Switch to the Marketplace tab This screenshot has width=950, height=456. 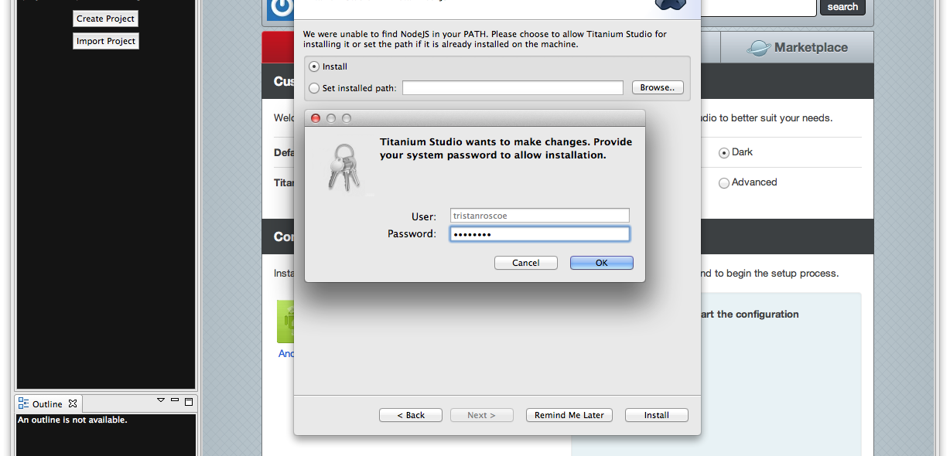797,47
